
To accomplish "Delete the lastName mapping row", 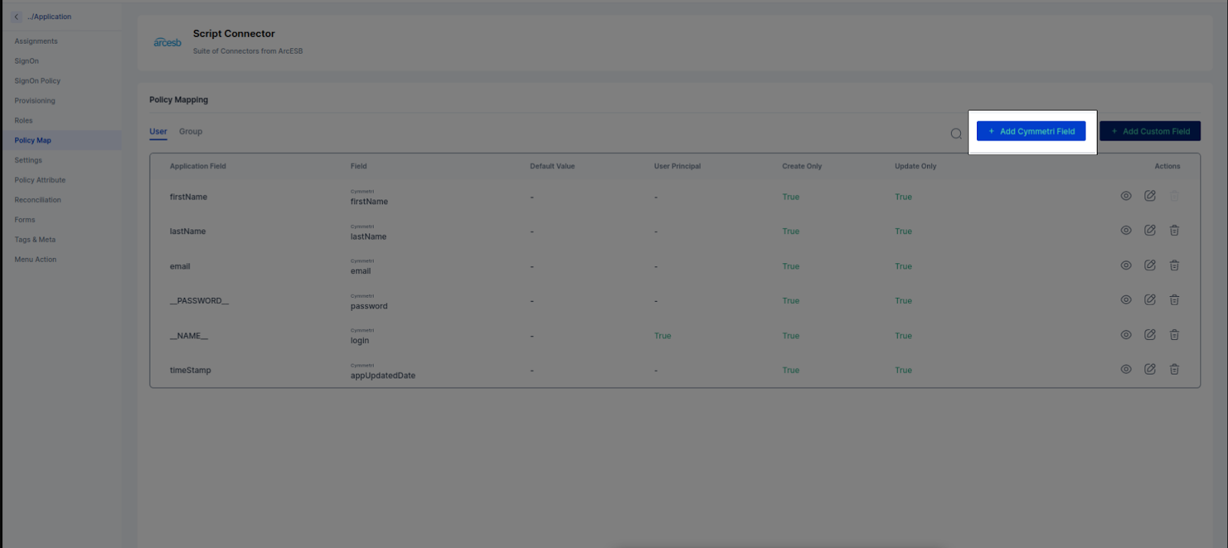I will [x=1174, y=230].
